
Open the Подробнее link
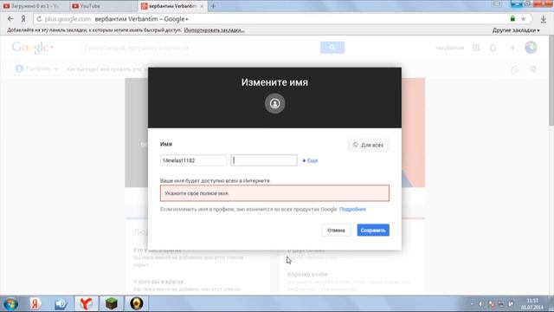pyautogui.click(x=352, y=209)
